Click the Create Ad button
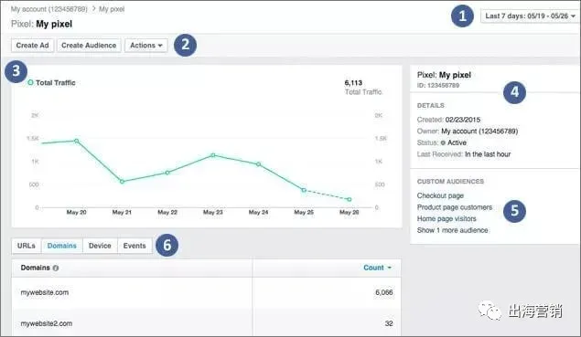Viewport: 581px width, 337px height. (x=32, y=45)
